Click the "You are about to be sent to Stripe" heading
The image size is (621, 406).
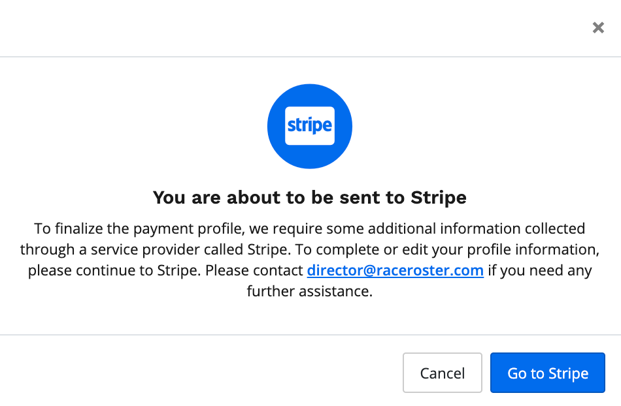pyautogui.click(x=310, y=197)
